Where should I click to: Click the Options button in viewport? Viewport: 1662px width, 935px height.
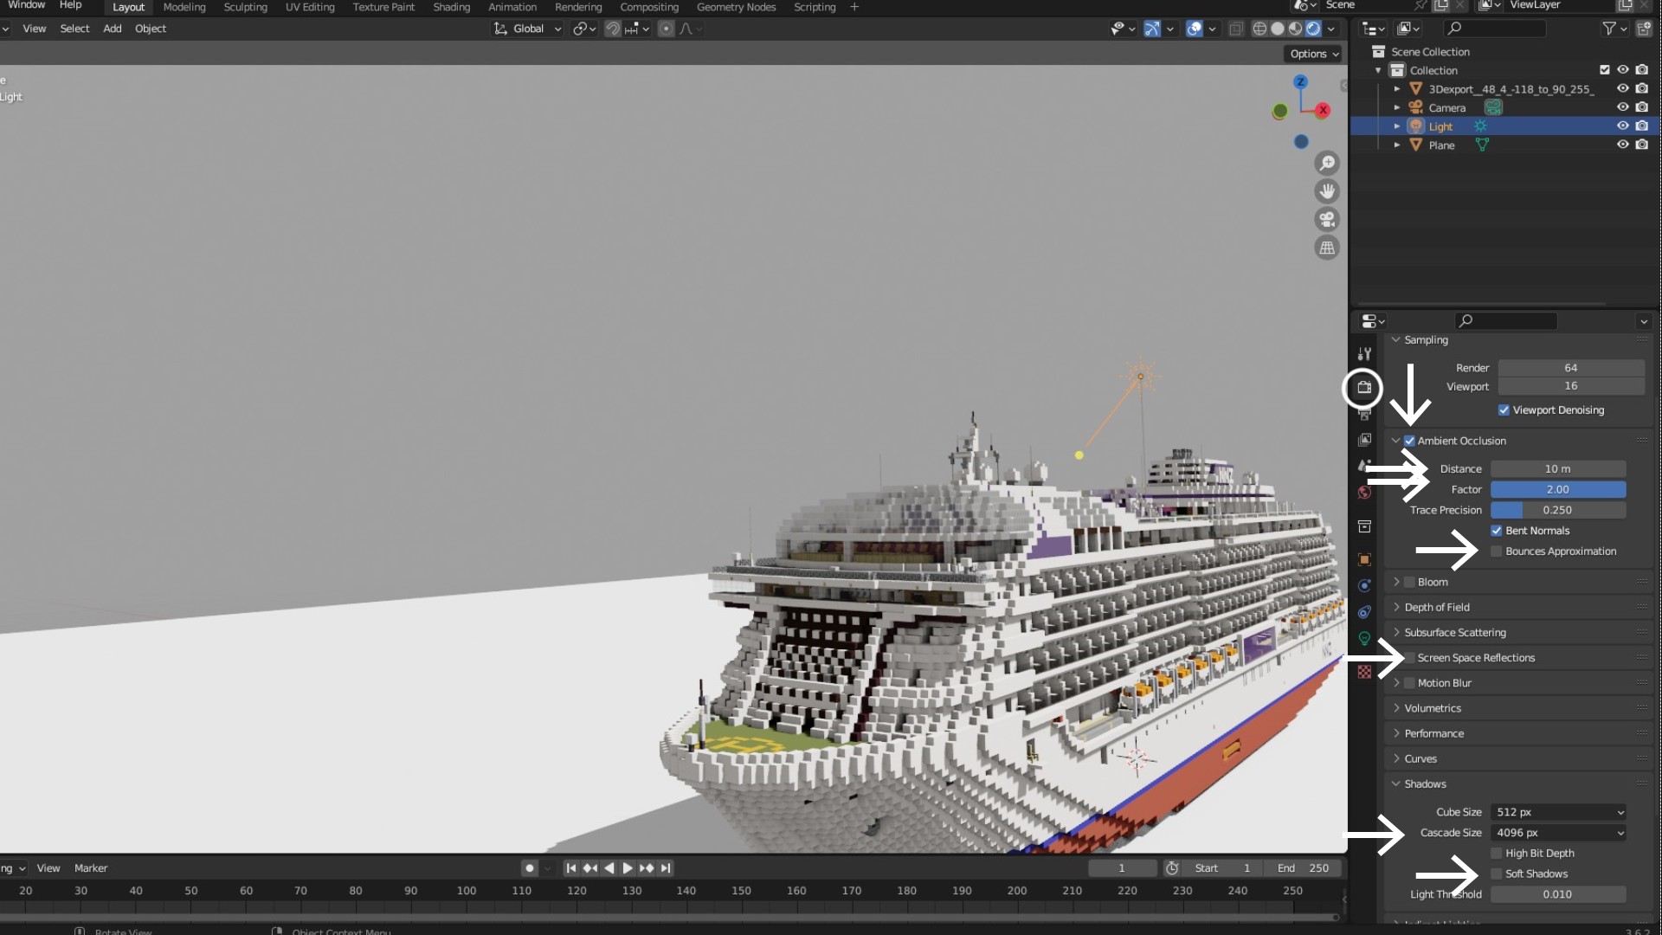(1313, 54)
